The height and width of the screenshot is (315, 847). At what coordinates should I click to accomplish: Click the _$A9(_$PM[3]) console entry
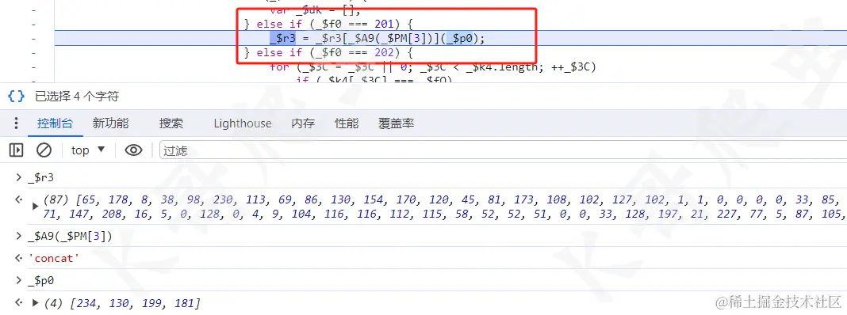[70, 236]
